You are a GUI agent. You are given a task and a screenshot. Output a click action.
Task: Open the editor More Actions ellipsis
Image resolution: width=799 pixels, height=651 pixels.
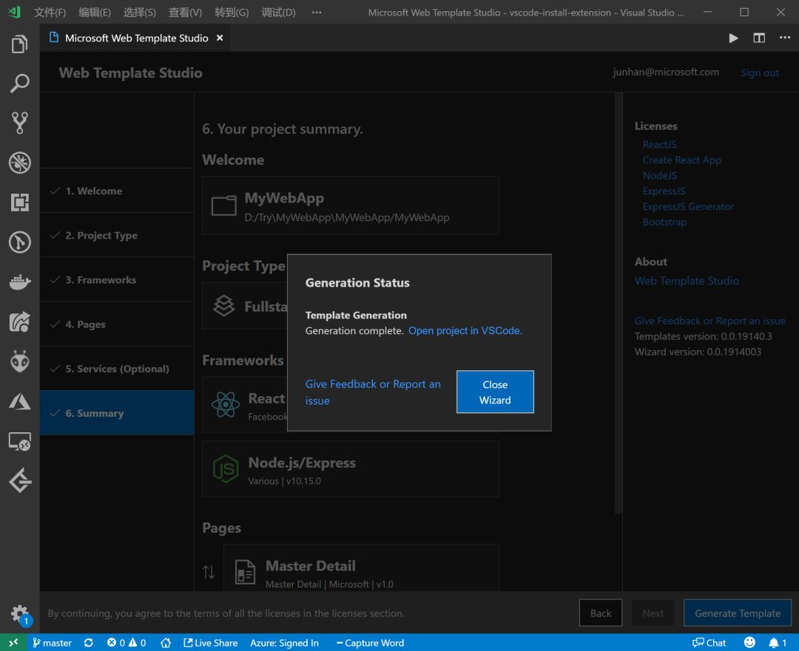click(x=785, y=38)
